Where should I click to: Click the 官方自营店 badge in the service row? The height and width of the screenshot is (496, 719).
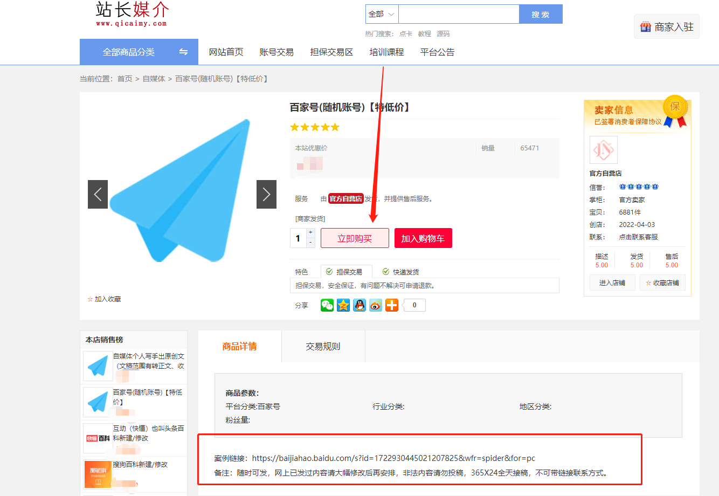coord(346,199)
